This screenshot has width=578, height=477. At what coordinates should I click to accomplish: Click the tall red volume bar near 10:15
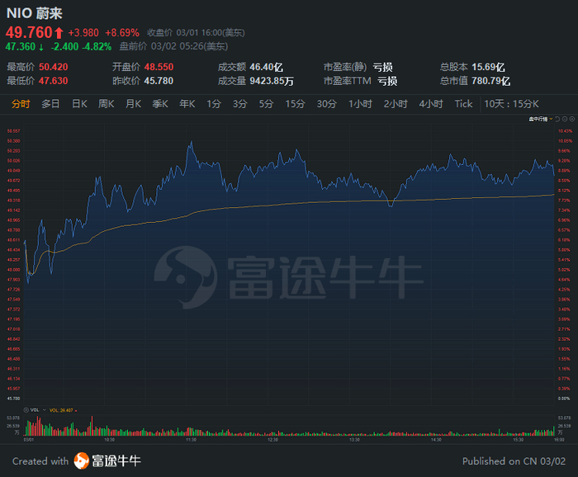pyautogui.click(x=92, y=426)
